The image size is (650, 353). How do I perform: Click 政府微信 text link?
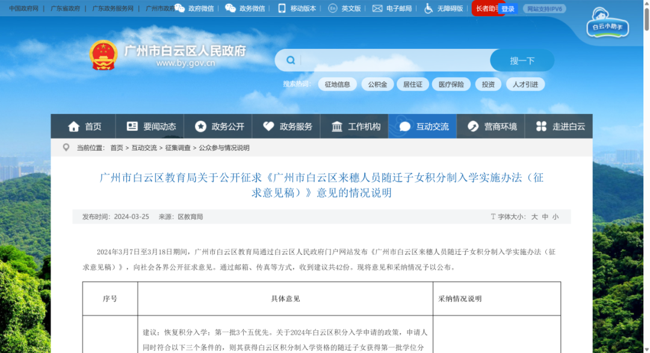pyautogui.click(x=201, y=8)
